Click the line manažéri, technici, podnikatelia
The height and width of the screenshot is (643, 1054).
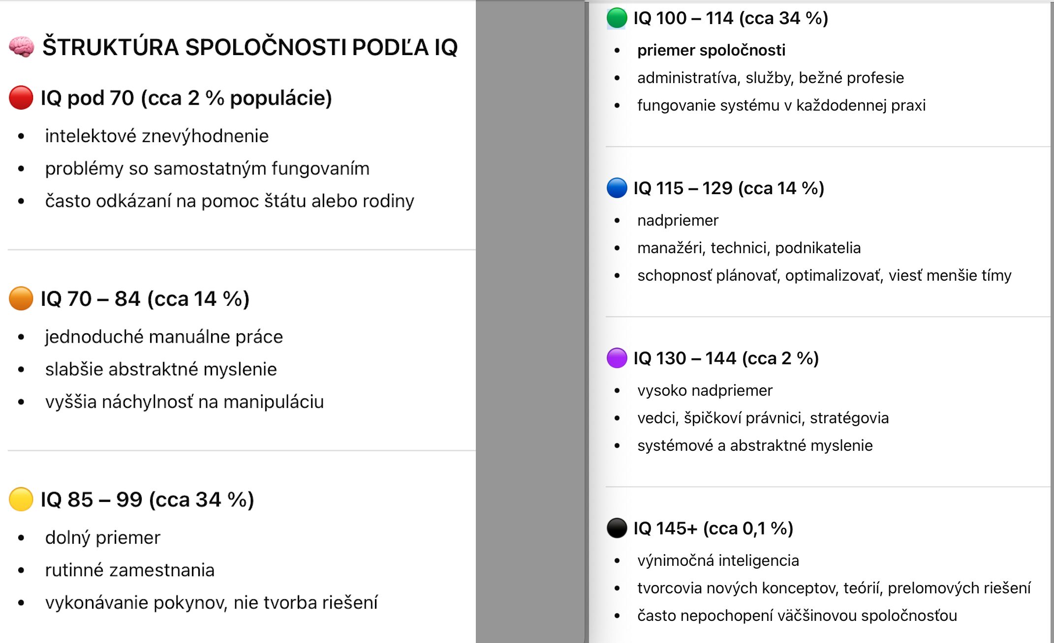coord(748,248)
